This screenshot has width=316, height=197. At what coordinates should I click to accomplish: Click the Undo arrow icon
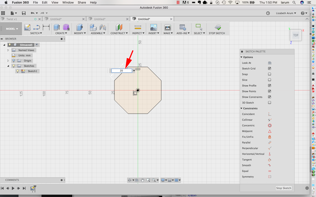[x=33, y=13]
